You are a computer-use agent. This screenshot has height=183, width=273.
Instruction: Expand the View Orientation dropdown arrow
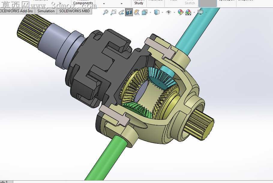coord(150,12)
